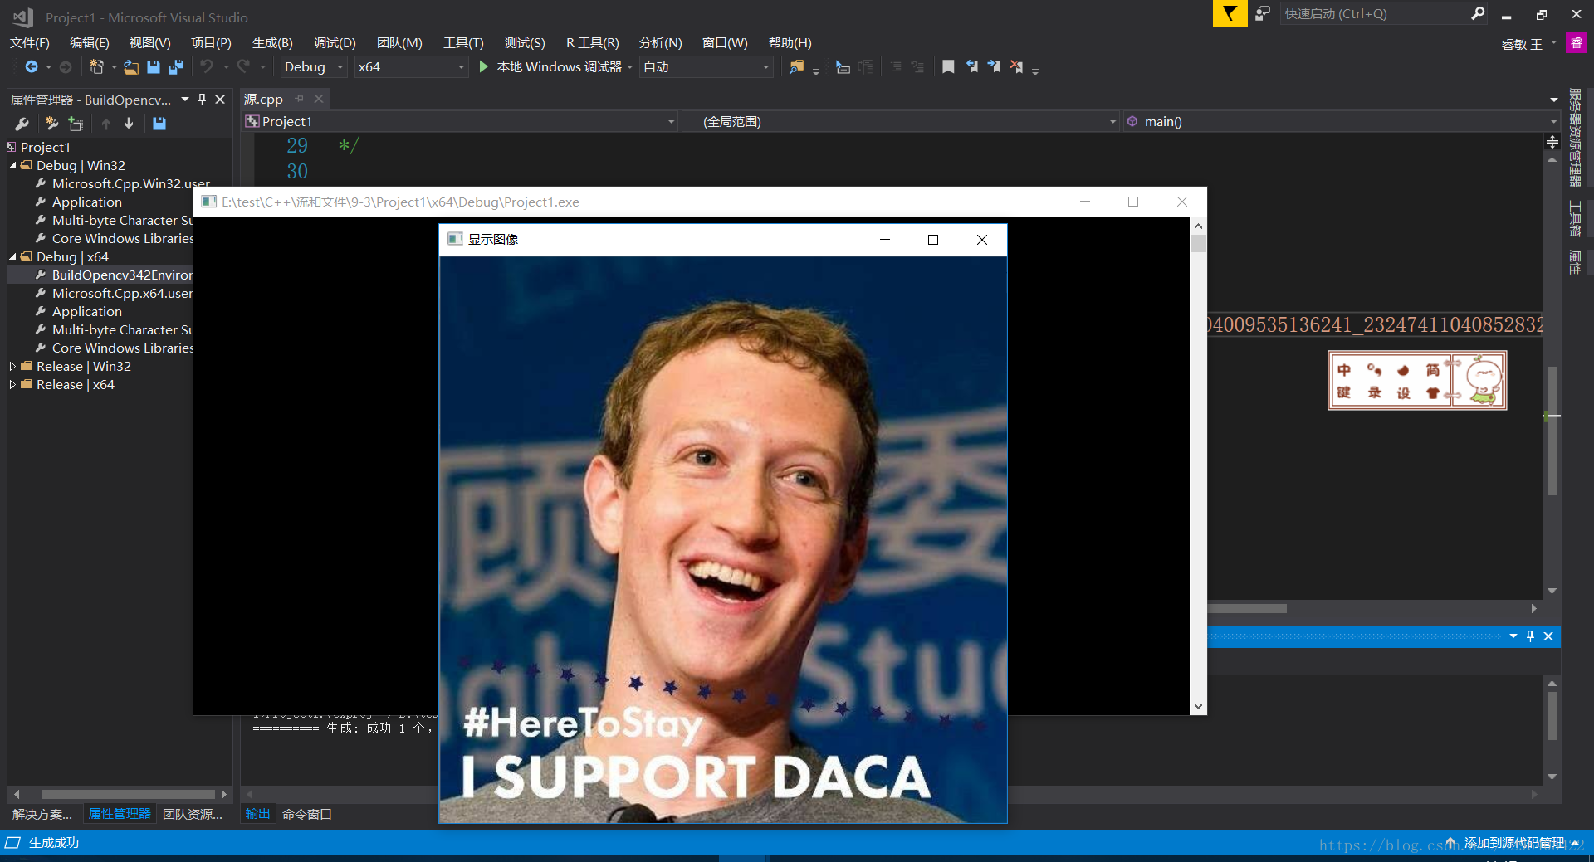Switch to the 团队资源 bottom tab

click(193, 814)
